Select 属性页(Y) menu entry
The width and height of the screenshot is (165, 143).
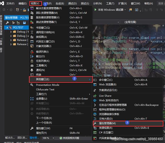[x=61, y=133]
